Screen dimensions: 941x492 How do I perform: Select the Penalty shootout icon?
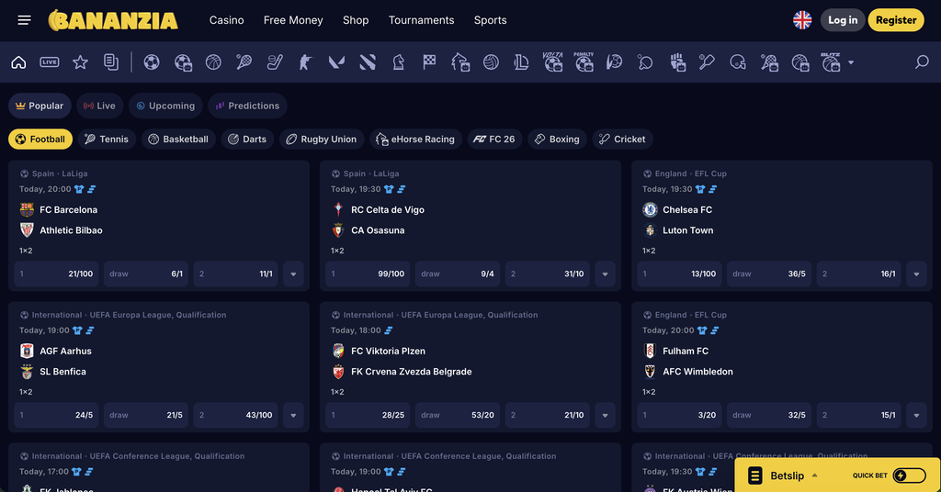[x=584, y=61]
